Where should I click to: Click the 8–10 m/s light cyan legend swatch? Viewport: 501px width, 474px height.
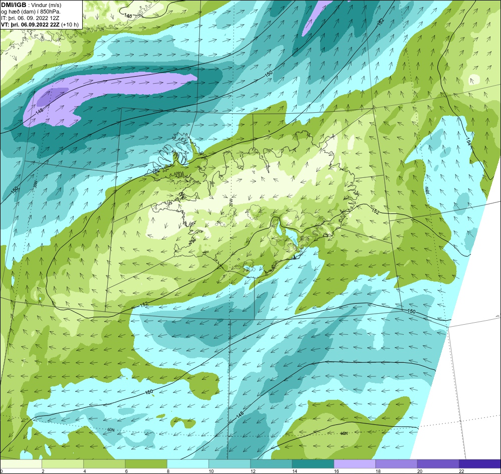(x=188, y=463)
